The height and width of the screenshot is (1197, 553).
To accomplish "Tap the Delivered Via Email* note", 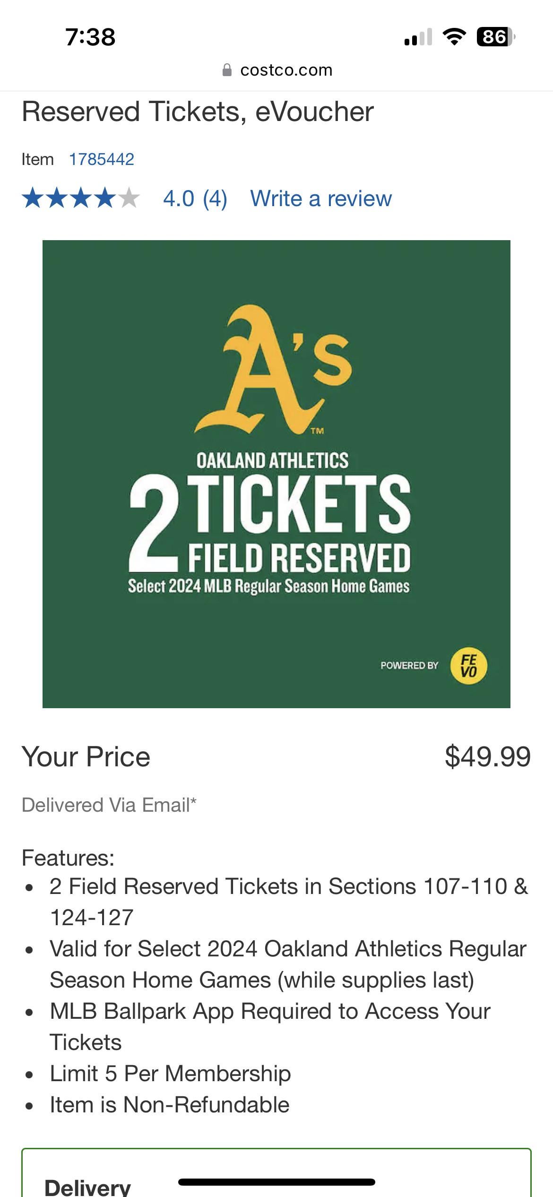I will tap(109, 805).
